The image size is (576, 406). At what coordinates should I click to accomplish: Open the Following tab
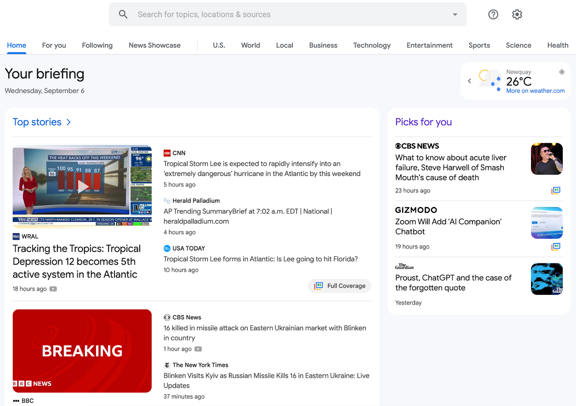click(97, 45)
